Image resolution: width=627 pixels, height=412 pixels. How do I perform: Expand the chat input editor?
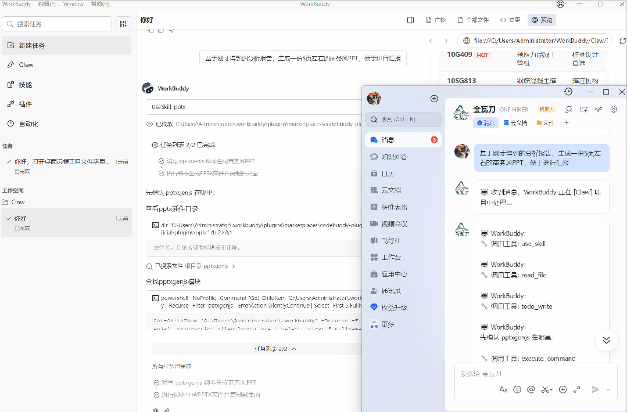coord(576,389)
